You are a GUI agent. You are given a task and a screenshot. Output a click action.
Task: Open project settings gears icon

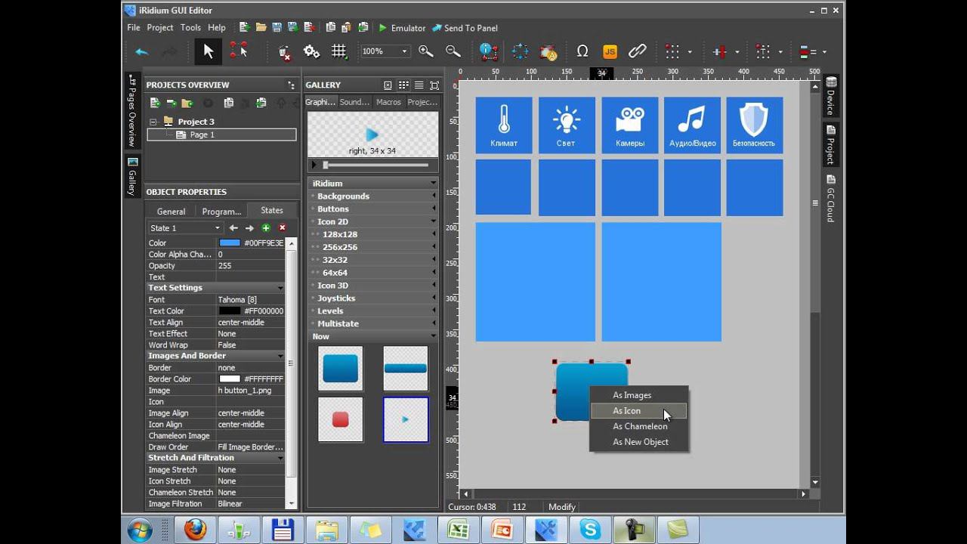[311, 51]
